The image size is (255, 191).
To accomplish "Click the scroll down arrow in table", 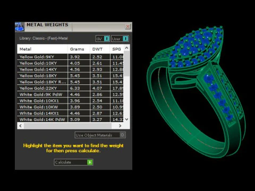I will pyautogui.click(x=126, y=119).
